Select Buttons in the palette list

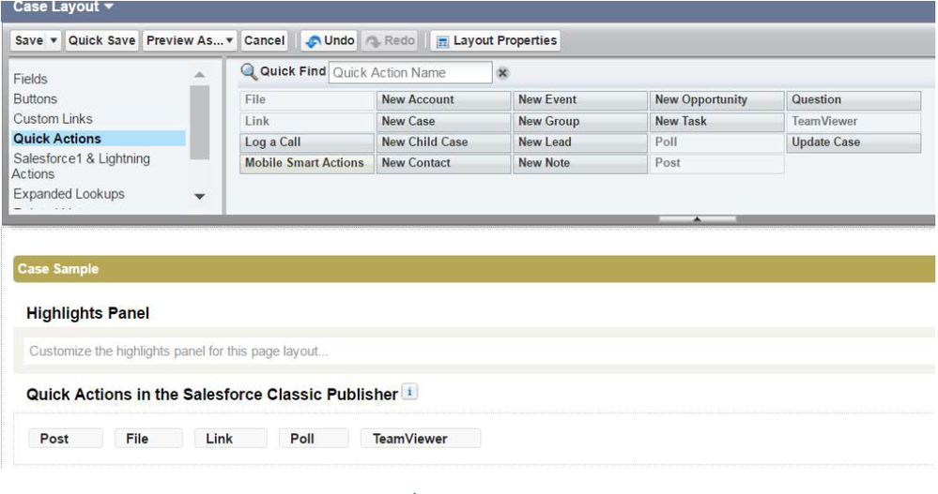coord(36,98)
